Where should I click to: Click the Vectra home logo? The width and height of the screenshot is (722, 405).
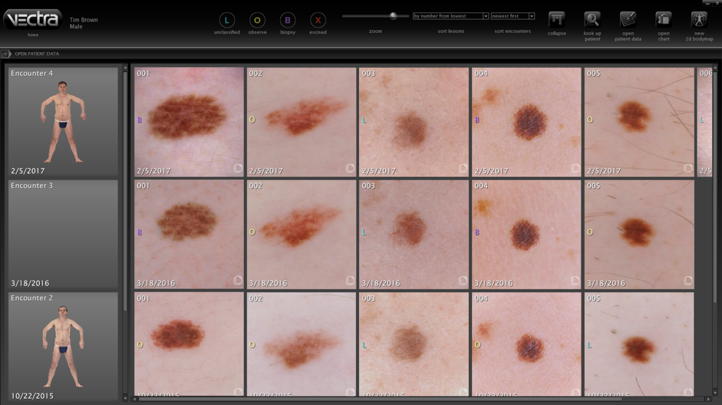[33, 20]
